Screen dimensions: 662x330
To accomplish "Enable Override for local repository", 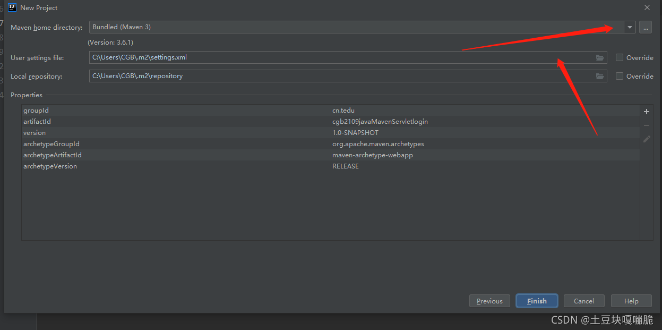I will tap(619, 76).
